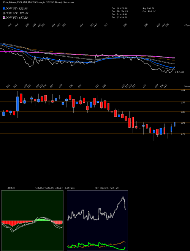Click the '<Tops' label at right edge
Image resolution: width=190 pixels, height=251 pixels.
click(x=187, y=25)
